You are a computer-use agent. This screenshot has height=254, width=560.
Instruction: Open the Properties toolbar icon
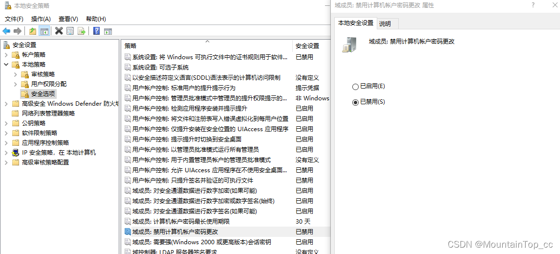pyautogui.click(x=70, y=31)
